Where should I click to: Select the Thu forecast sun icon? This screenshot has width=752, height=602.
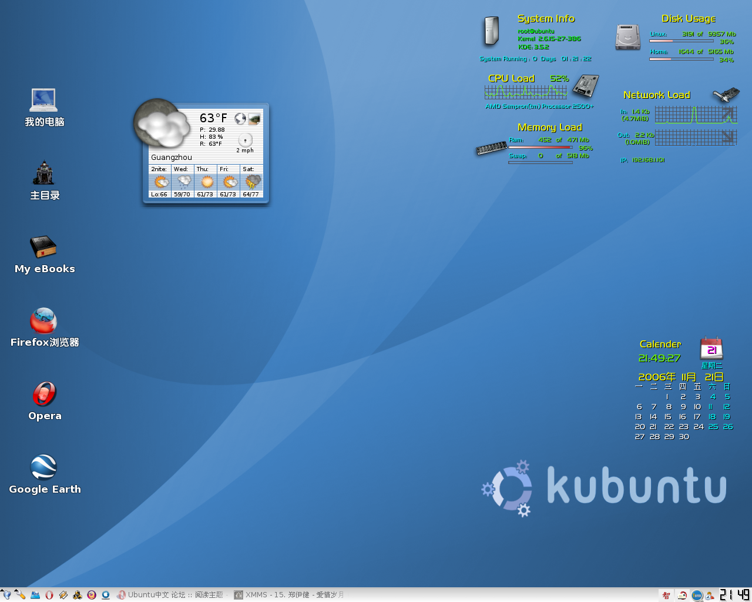(x=207, y=182)
